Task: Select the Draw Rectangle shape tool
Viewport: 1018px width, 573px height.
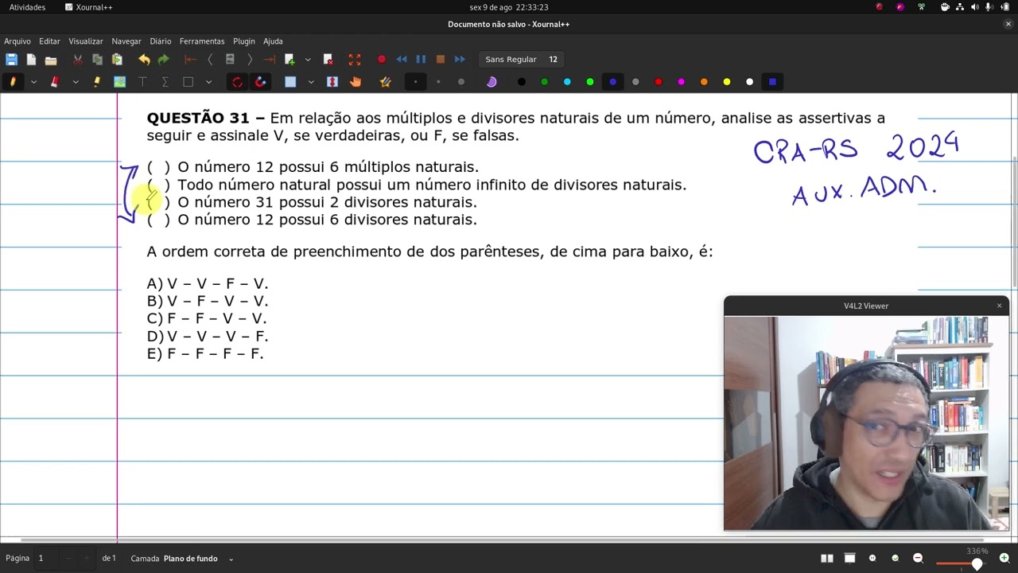Action: 188,82
